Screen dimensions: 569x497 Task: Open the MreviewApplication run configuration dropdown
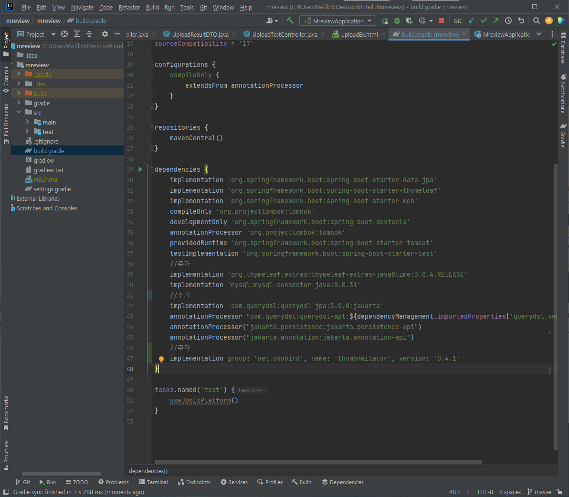[x=338, y=21]
